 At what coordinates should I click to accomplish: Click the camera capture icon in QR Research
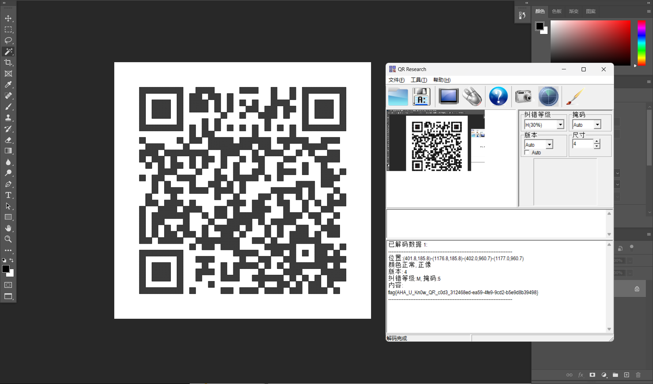tap(523, 97)
